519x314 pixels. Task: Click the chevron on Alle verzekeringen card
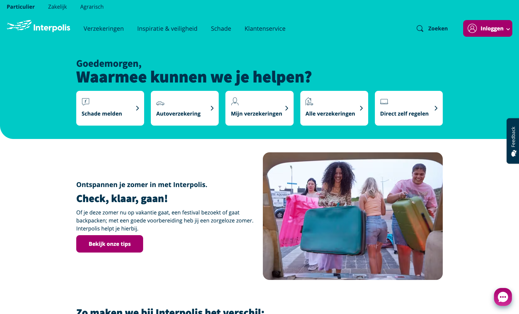pos(361,108)
